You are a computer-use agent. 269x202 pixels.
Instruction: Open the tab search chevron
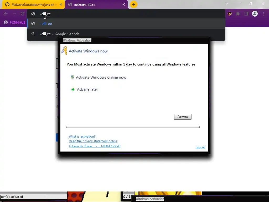tap(227, 4)
